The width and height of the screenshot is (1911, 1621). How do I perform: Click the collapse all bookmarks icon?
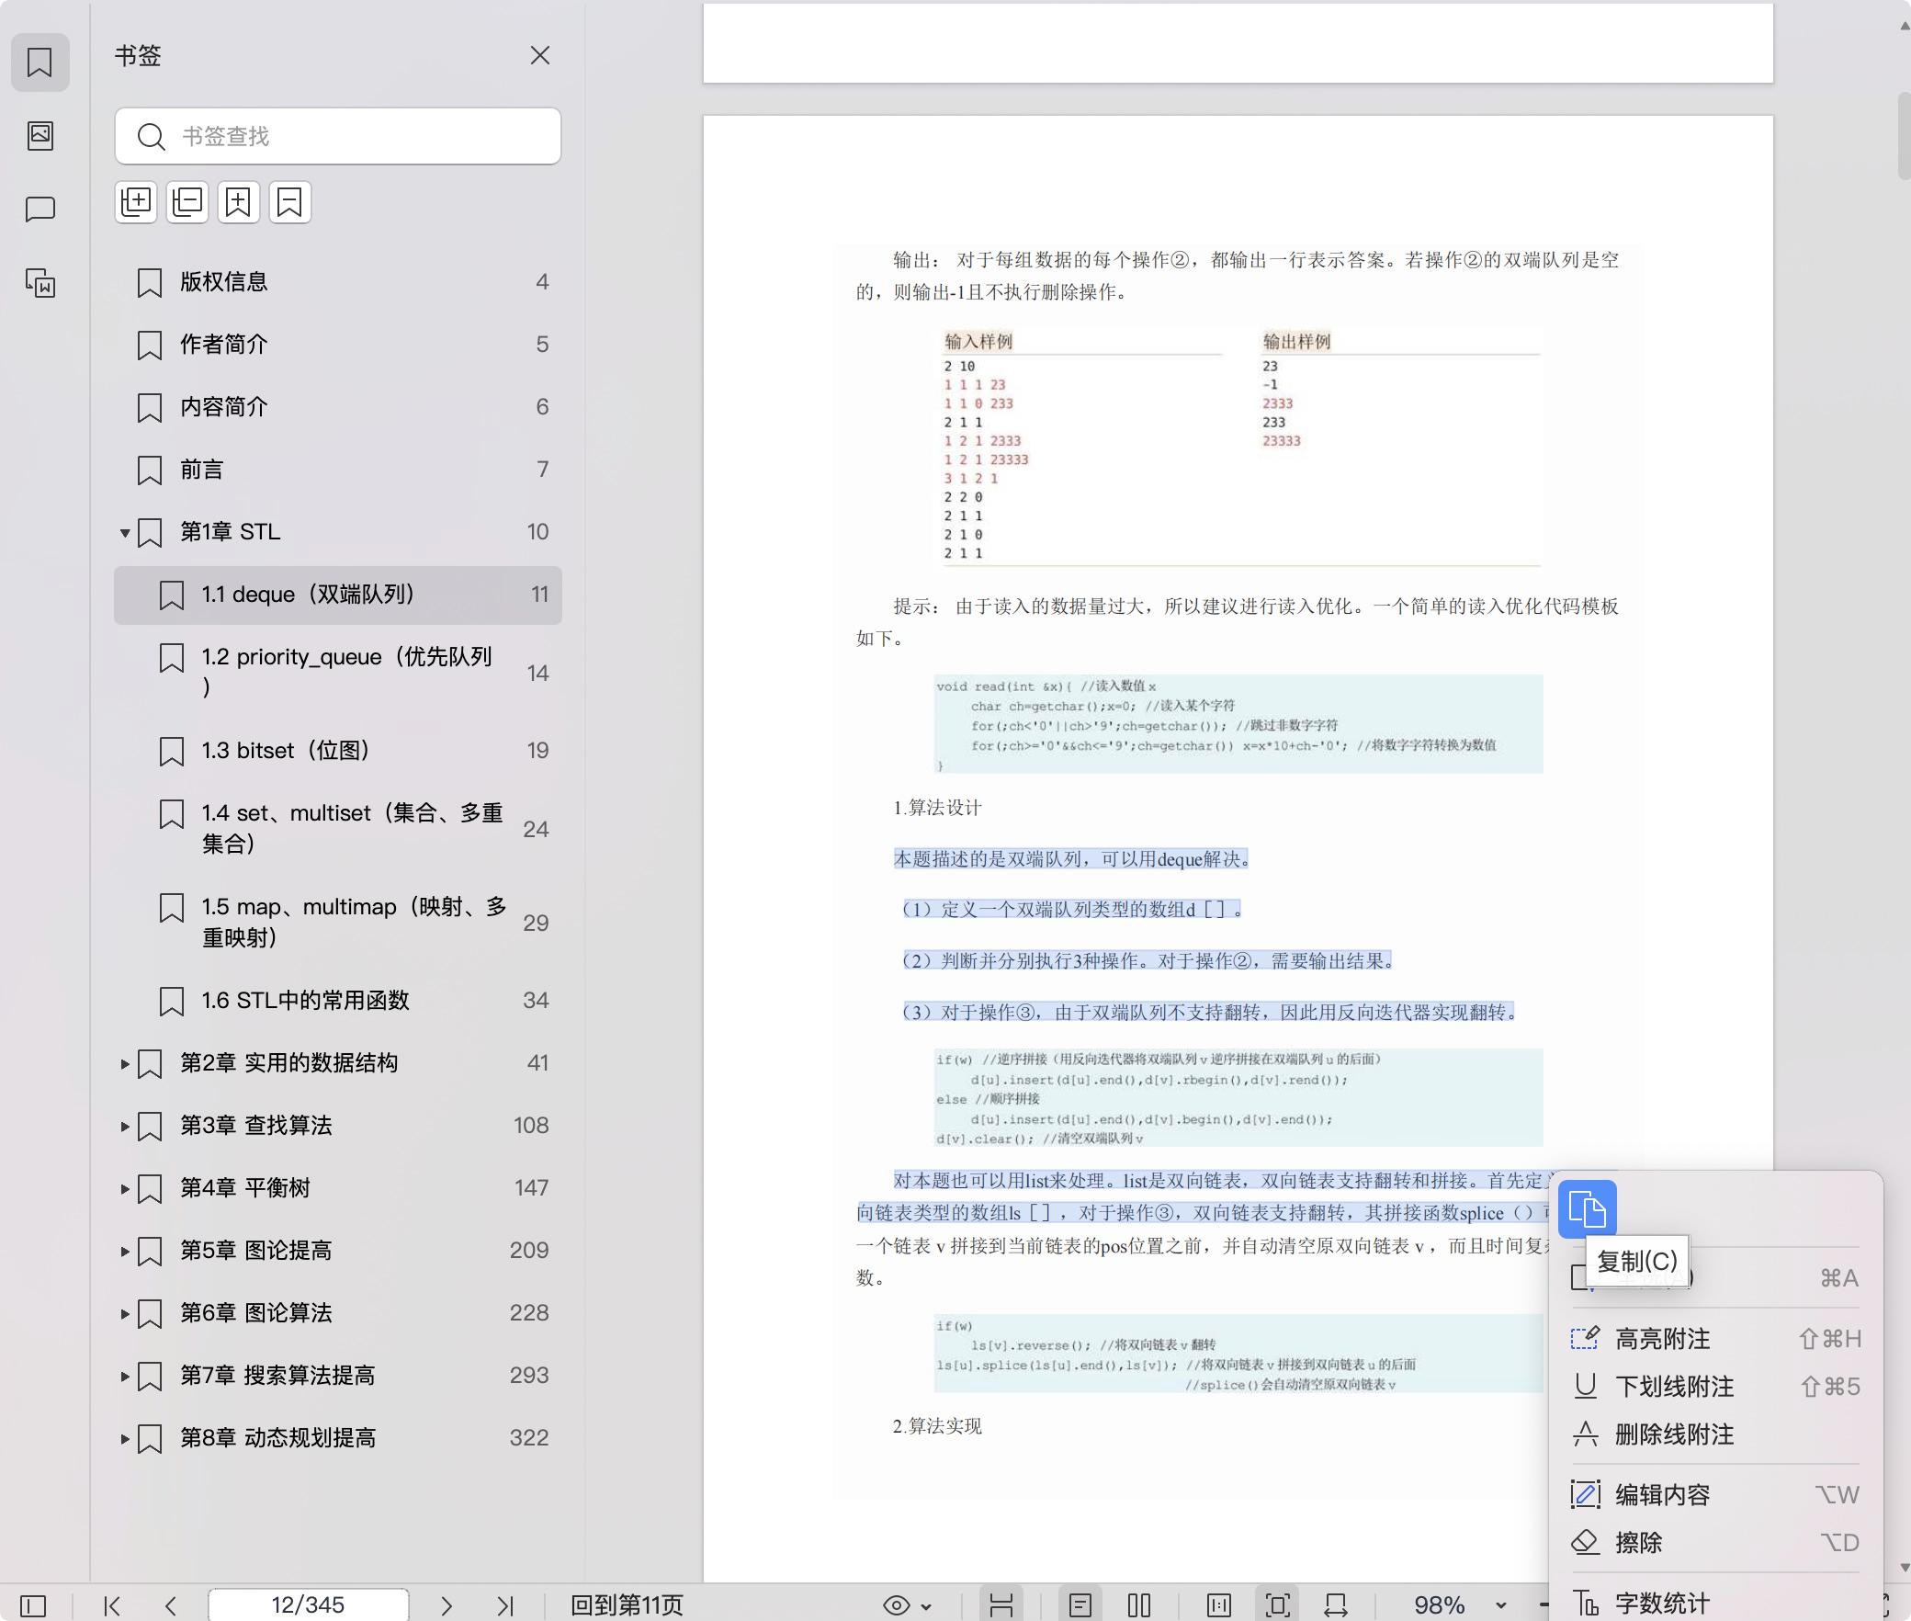(x=187, y=202)
